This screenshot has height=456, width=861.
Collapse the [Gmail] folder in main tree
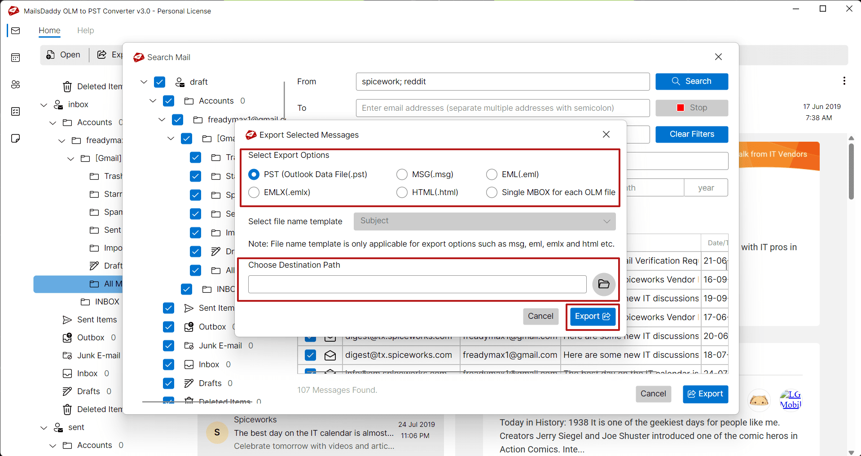(x=70, y=159)
